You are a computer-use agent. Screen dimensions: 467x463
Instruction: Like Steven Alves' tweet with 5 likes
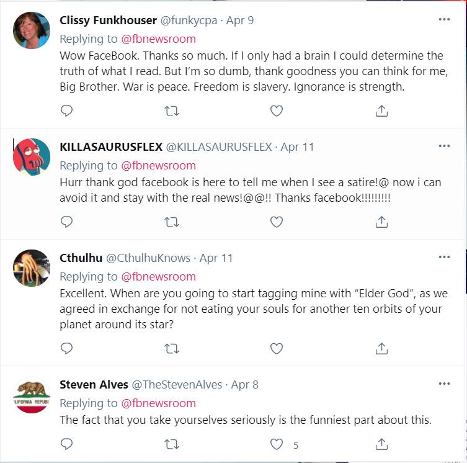pyautogui.click(x=277, y=444)
